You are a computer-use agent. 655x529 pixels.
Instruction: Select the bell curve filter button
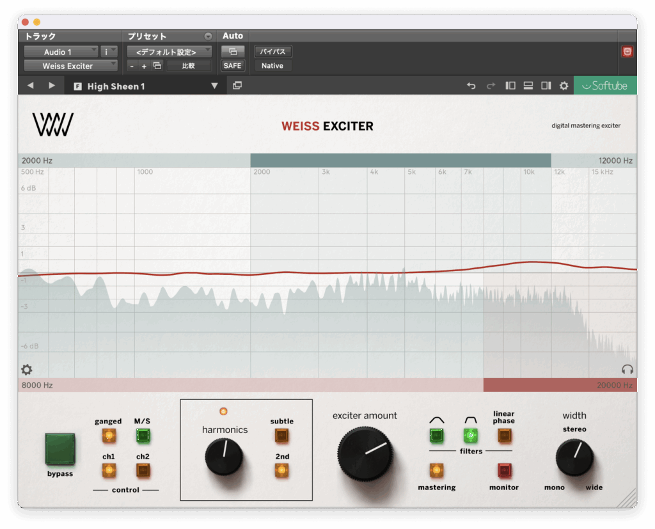pyautogui.click(x=436, y=436)
